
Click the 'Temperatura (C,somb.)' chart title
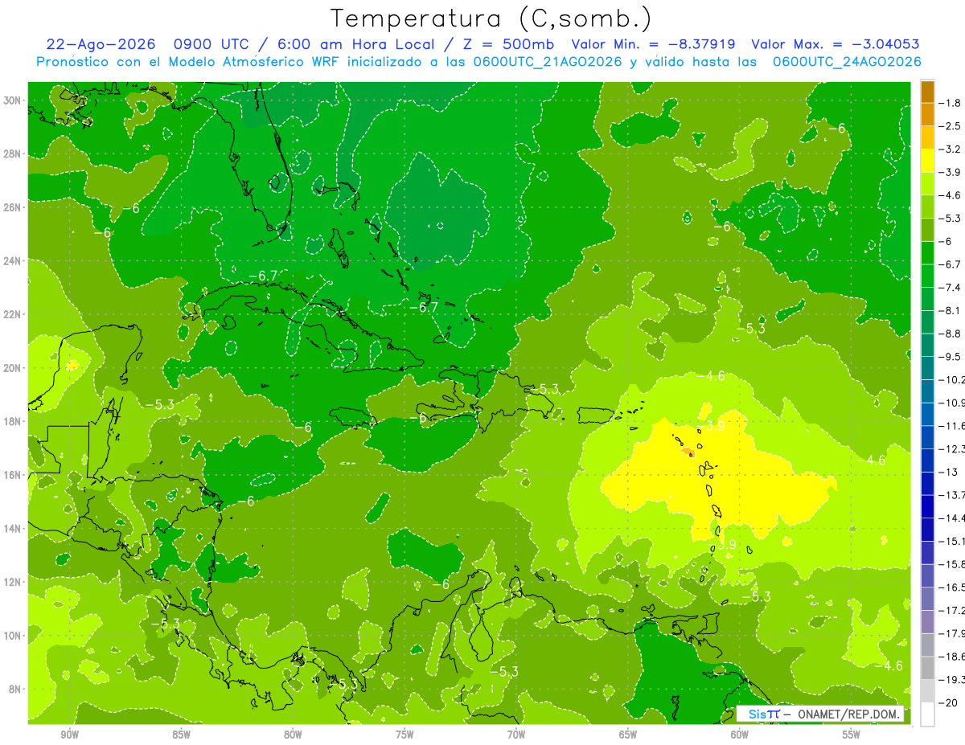point(491,18)
